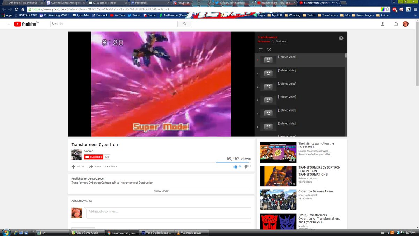Screen dimensions: 419x236
Task: Open the Chrome menu
Action: pyautogui.click(x=416, y=9)
